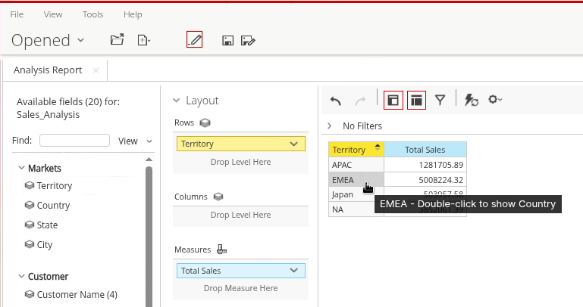Open the gear More actions menu
Screen dimensions: 583x307
point(495,100)
